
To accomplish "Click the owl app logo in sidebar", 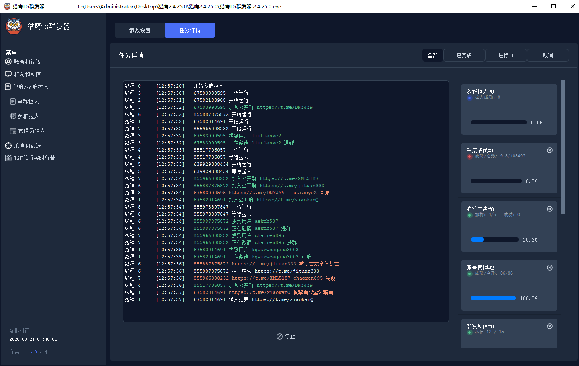I will pyautogui.click(x=14, y=26).
